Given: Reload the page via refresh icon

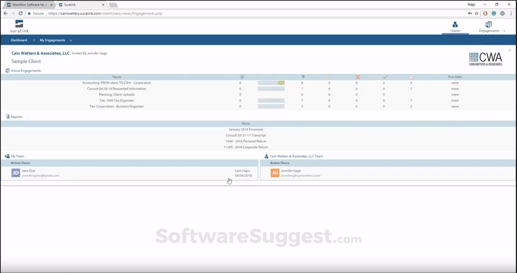Looking at the screenshot, I should [x=20, y=13].
